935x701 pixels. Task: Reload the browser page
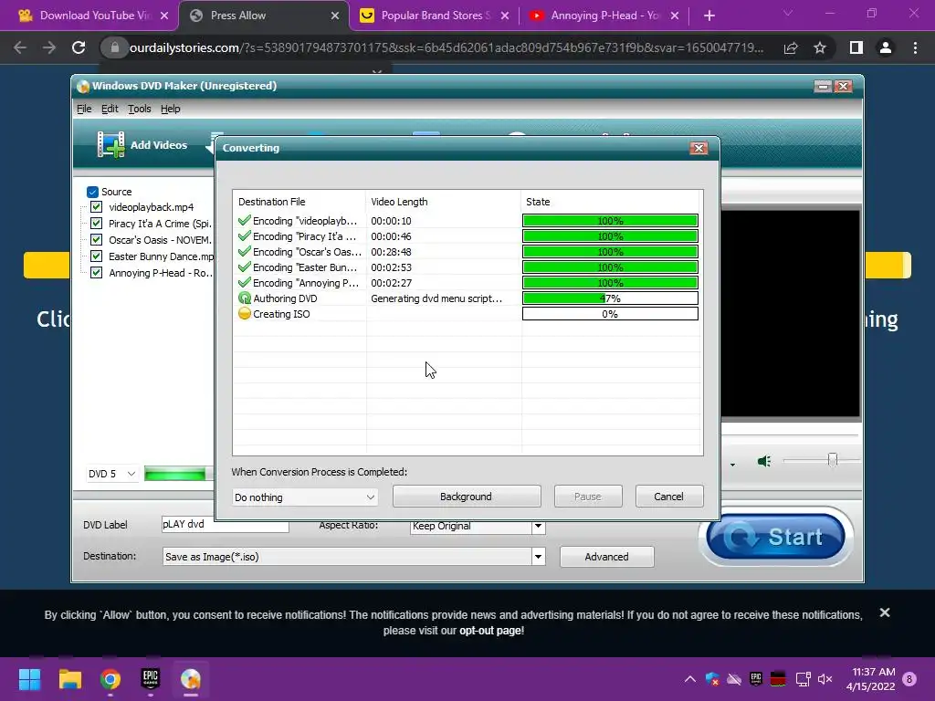click(x=79, y=47)
